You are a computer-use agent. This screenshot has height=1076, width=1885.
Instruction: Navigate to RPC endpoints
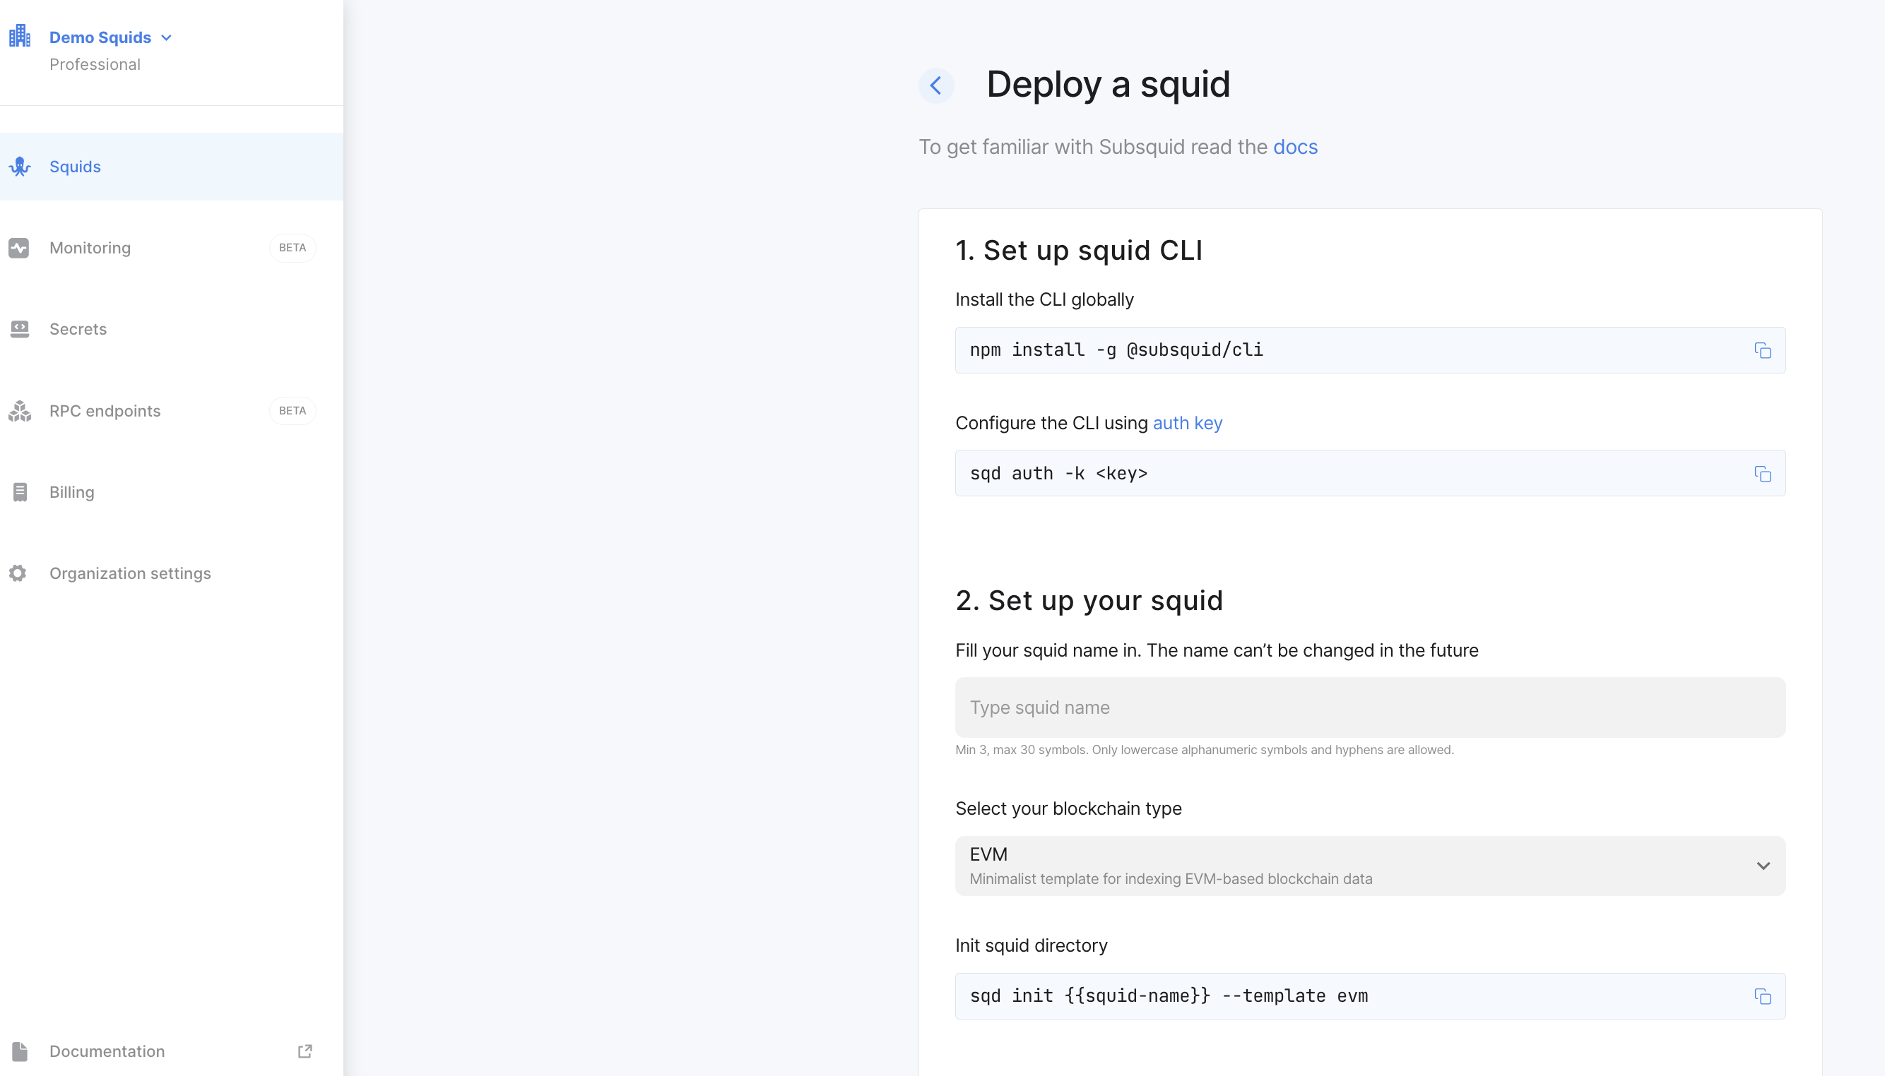point(105,411)
